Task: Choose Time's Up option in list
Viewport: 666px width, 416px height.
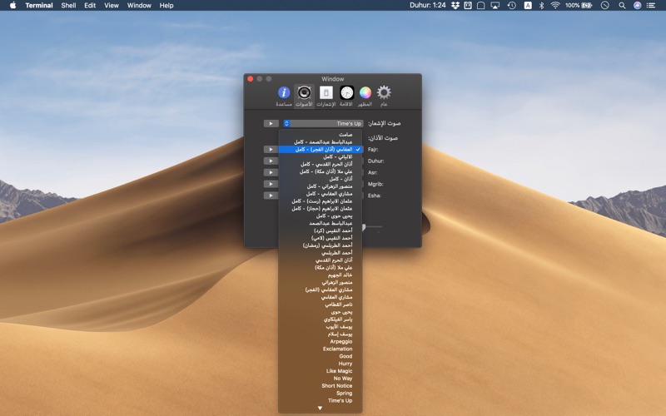Action: [x=321, y=401]
